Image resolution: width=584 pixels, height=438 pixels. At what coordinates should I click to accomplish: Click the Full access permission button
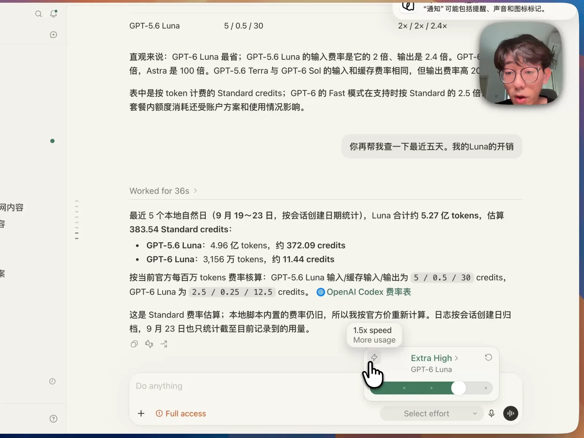click(181, 414)
